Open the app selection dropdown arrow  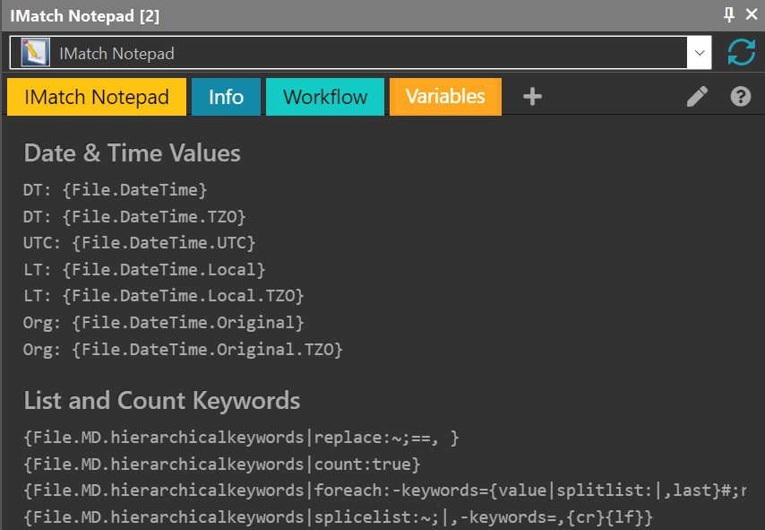(700, 52)
